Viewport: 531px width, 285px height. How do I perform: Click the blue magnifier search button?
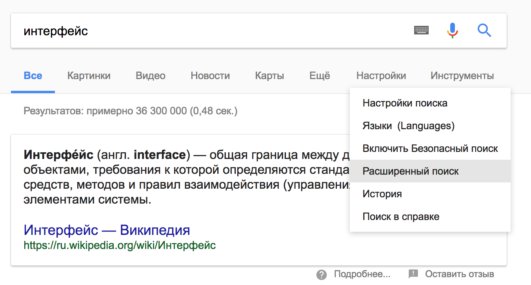tap(484, 30)
